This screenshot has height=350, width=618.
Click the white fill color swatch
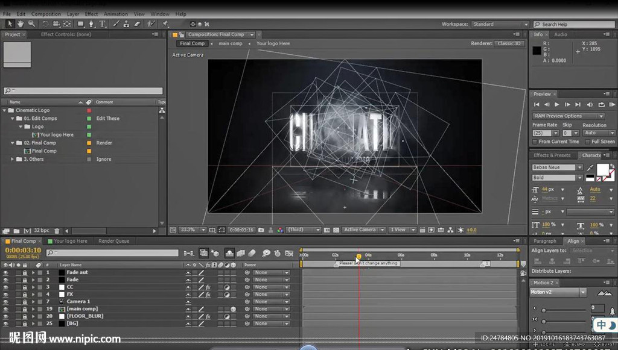tap(603, 170)
